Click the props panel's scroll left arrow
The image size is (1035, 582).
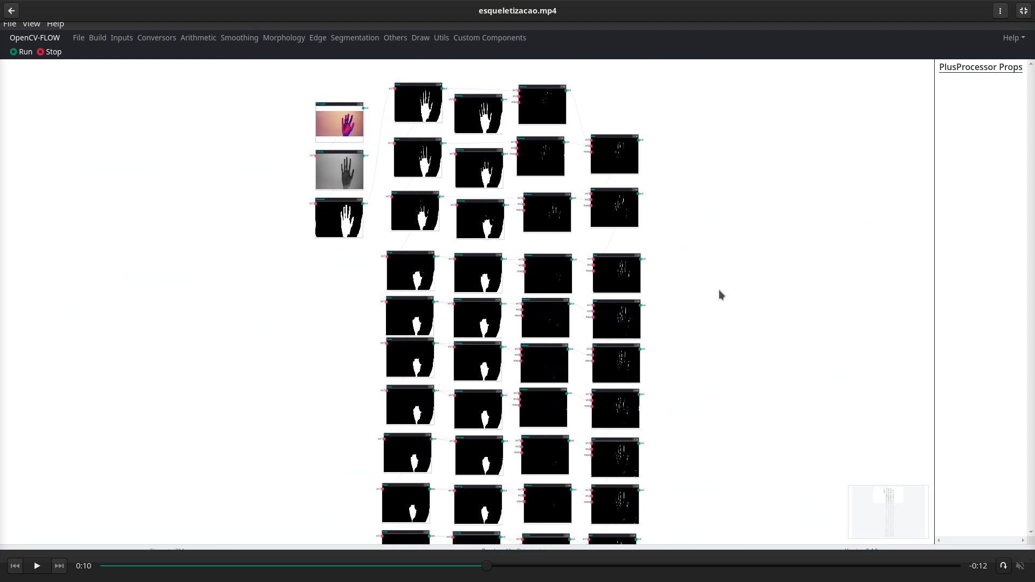point(939,540)
